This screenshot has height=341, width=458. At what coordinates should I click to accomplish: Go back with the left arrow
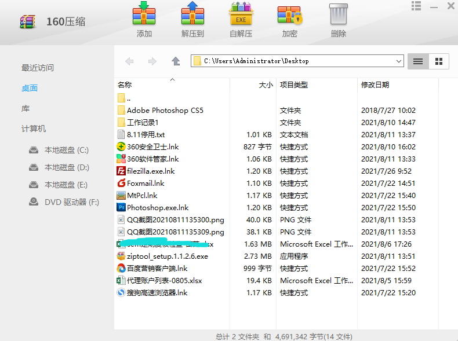[129, 61]
